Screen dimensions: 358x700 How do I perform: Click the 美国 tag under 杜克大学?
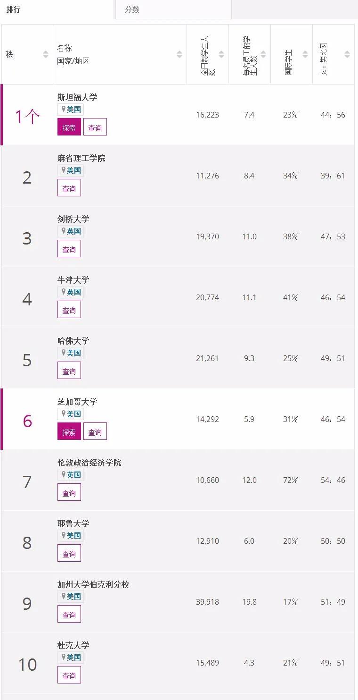coord(71,658)
